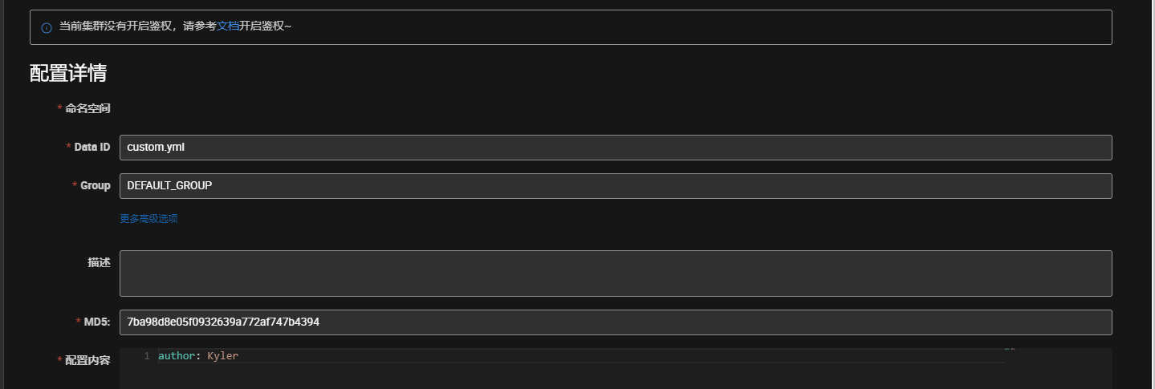Click the 'author' key in the code editor

click(x=176, y=356)
